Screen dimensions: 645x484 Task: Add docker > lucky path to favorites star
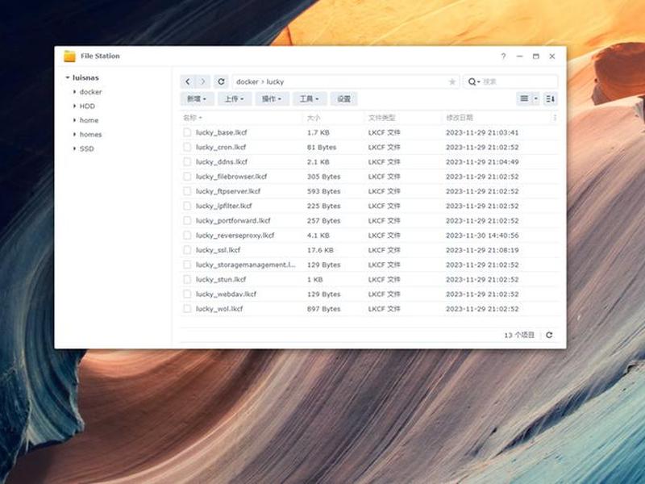(452, 81)
